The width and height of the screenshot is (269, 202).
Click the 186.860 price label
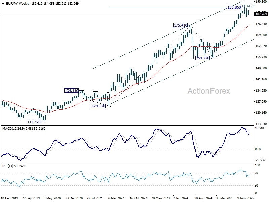click(x=234, y=7)
